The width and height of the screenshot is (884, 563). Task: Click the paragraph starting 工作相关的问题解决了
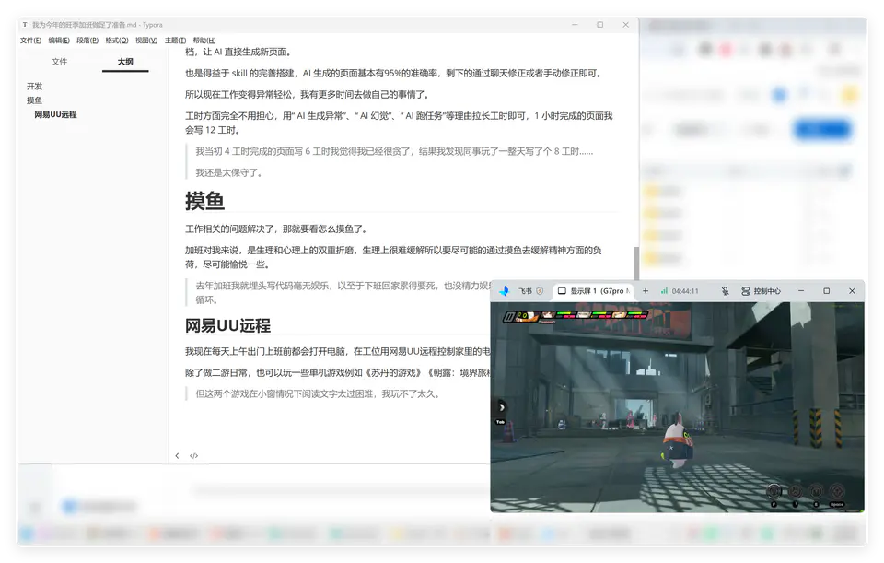(277, 229)
